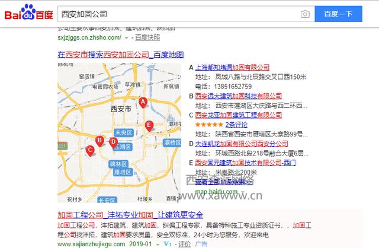Open 百度快照 cached page link
The image size is (379, 251).
point(147,37)
